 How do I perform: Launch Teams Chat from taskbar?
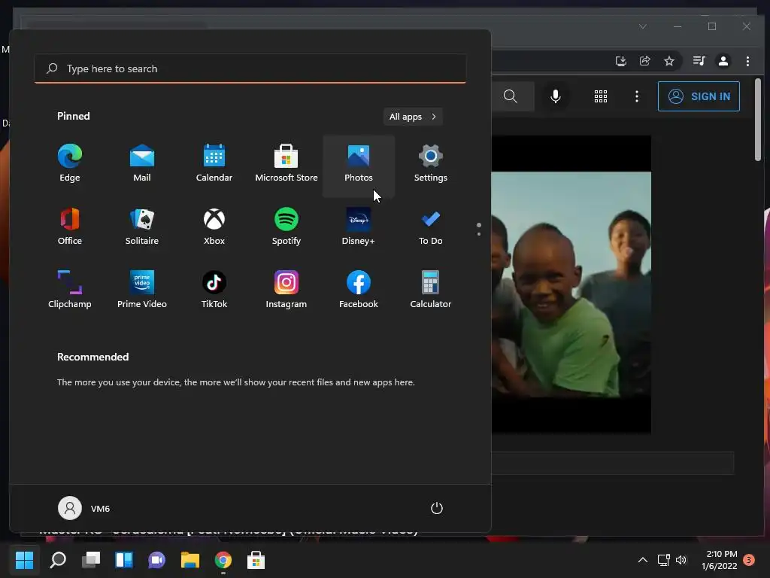(157, 560)
